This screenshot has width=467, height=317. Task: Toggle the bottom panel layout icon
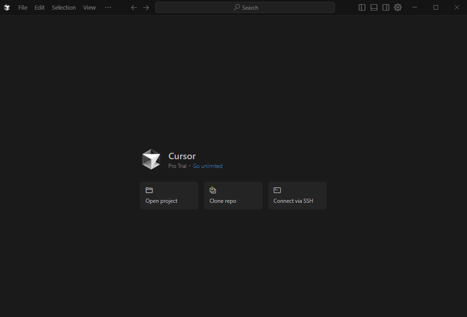(x=374, y=7)
